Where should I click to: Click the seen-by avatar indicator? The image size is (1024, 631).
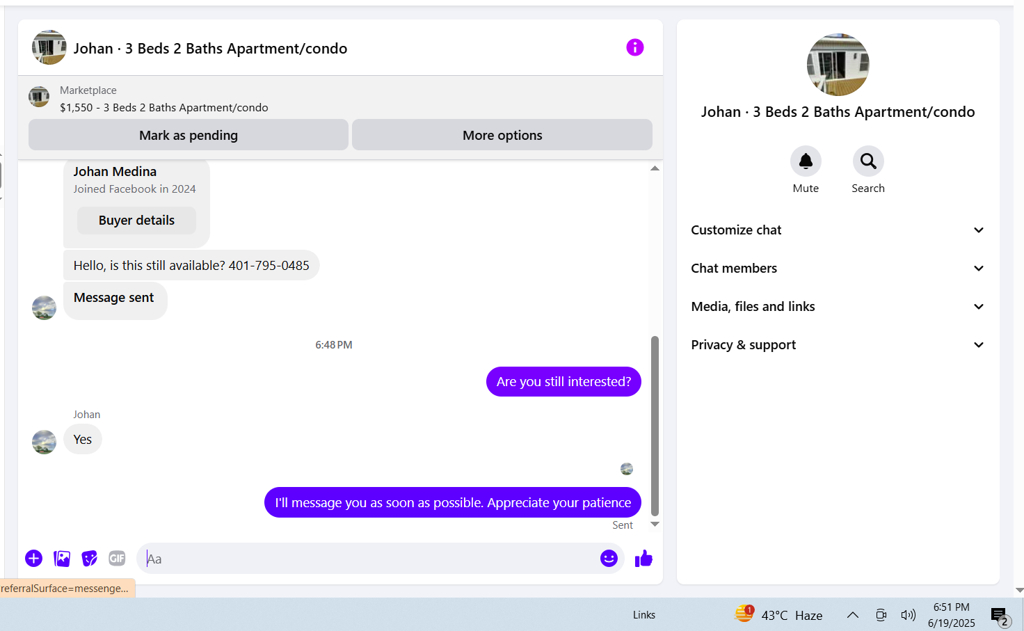pos(627,469)
